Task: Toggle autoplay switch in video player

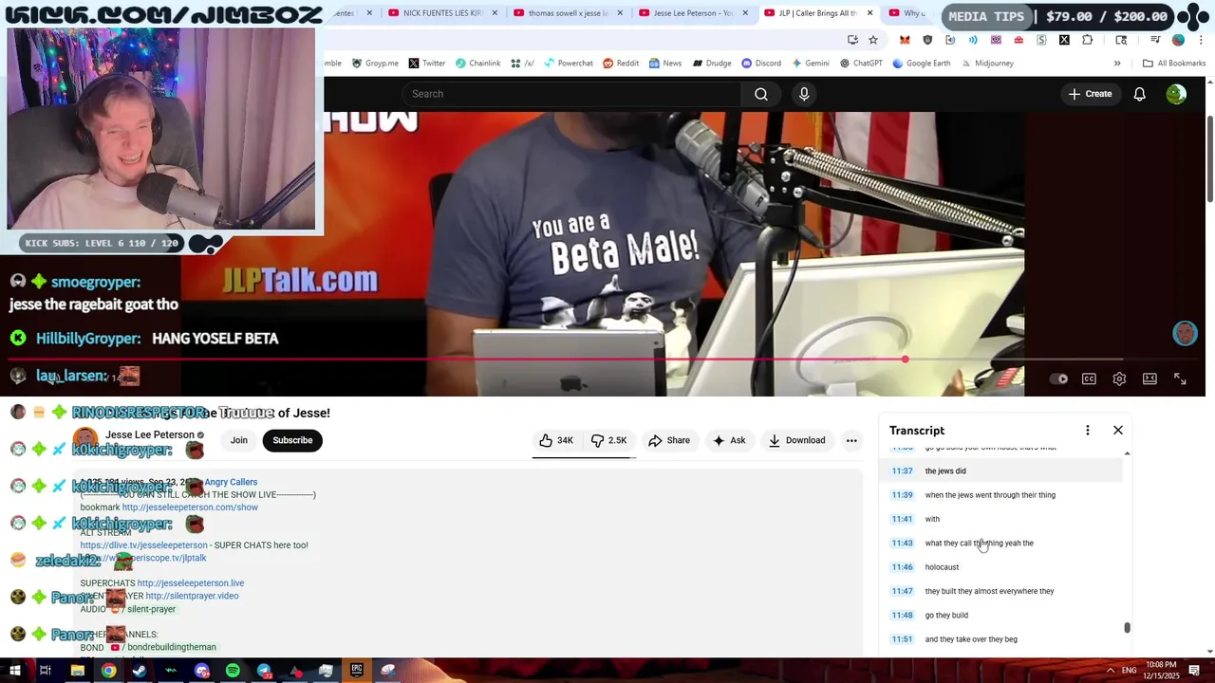Action: 1058,378
